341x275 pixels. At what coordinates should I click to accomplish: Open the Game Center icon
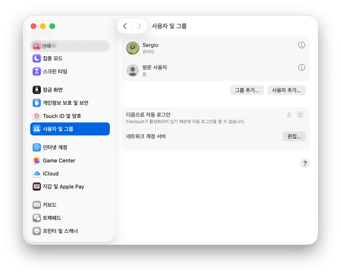[37, 161]
